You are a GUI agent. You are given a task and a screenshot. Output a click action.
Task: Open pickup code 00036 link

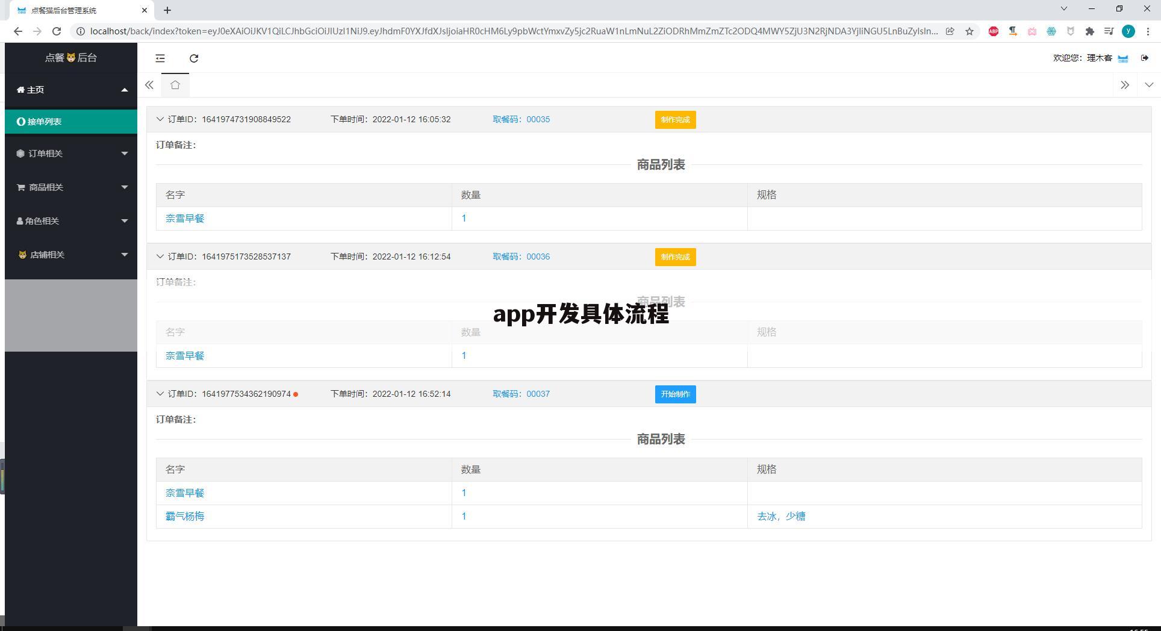(x=537, y=256)
